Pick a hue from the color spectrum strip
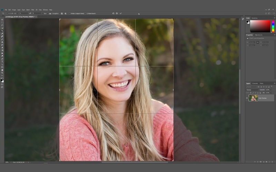 tap(273, 26)
